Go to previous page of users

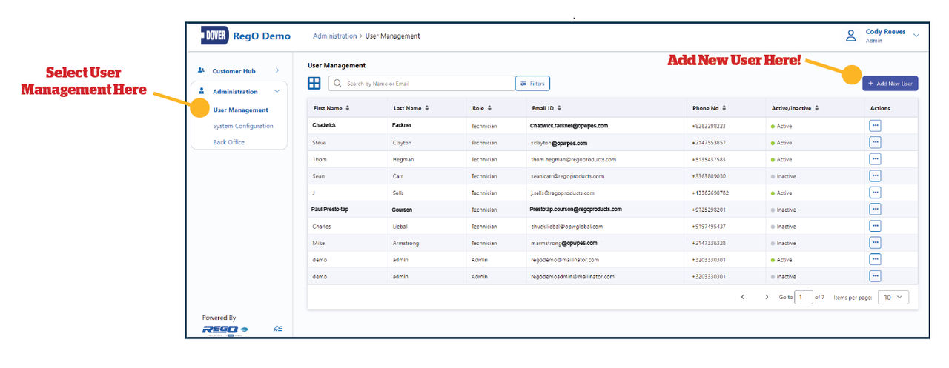(x=742, y=297)
